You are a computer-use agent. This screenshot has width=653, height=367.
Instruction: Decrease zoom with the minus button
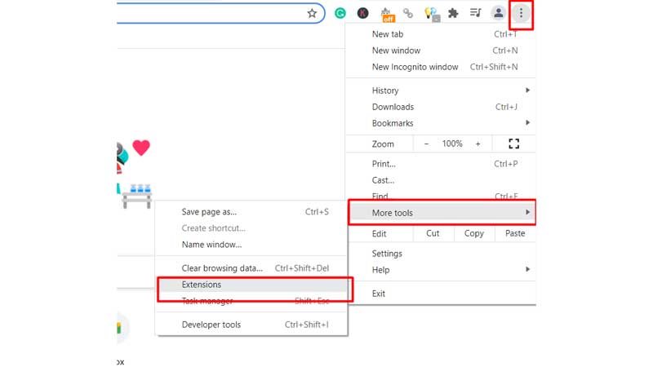click(x=425, y=144)
